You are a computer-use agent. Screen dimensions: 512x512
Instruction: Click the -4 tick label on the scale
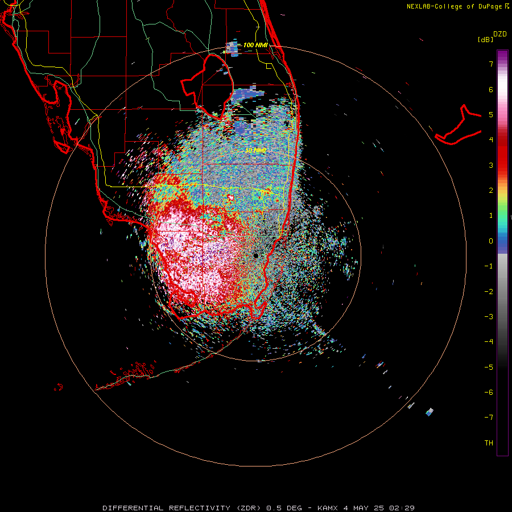click(489, 342)
